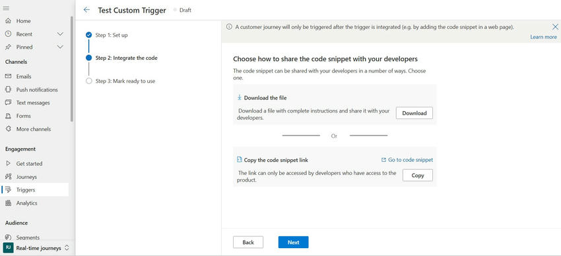Click the Forms icon in sidebar

[8, 116]
